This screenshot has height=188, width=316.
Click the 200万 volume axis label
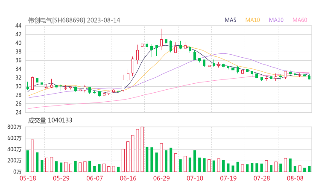point(15,161)
